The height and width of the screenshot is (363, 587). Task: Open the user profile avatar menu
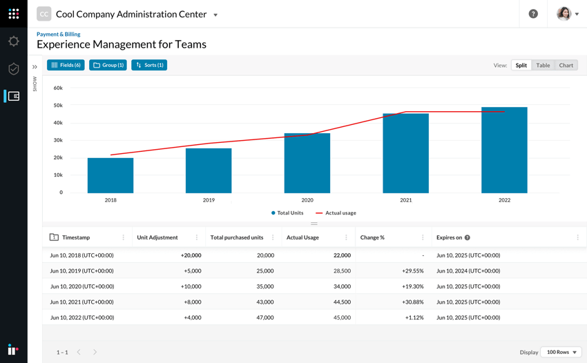point(568,14)
